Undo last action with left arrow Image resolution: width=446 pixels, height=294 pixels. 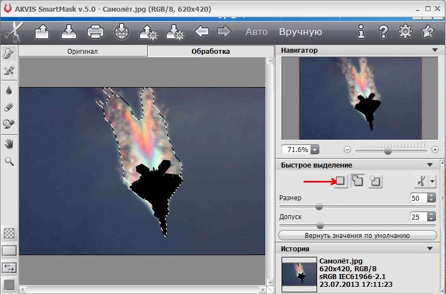(x=202, y=32)
